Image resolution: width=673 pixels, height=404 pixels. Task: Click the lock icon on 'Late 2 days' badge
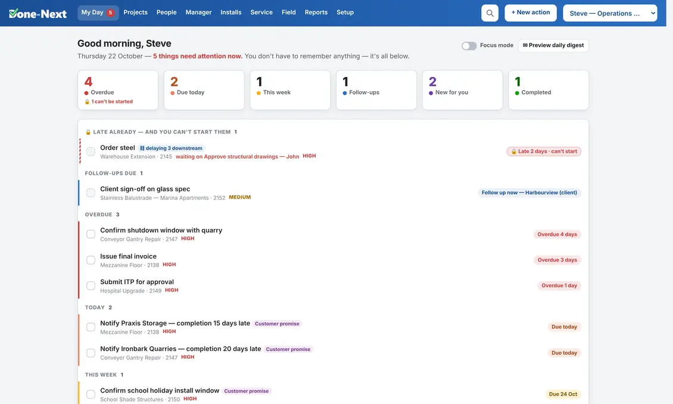pyautogui.click(x=514, y=151)
